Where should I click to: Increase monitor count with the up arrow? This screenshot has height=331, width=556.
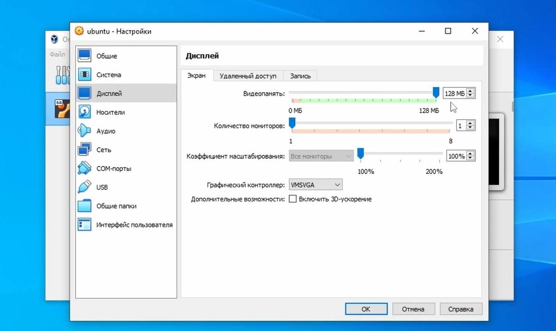470,123
